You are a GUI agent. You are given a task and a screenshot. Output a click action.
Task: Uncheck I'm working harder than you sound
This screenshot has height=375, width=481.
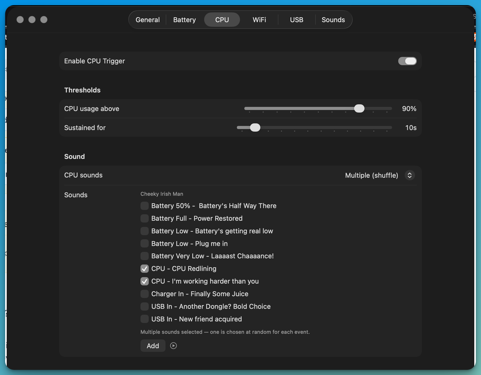pos(145,281)
